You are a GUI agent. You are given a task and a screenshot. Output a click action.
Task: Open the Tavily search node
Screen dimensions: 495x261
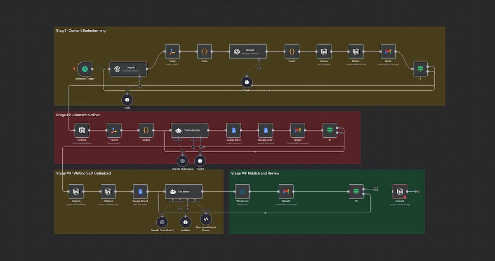click(172, 52)
